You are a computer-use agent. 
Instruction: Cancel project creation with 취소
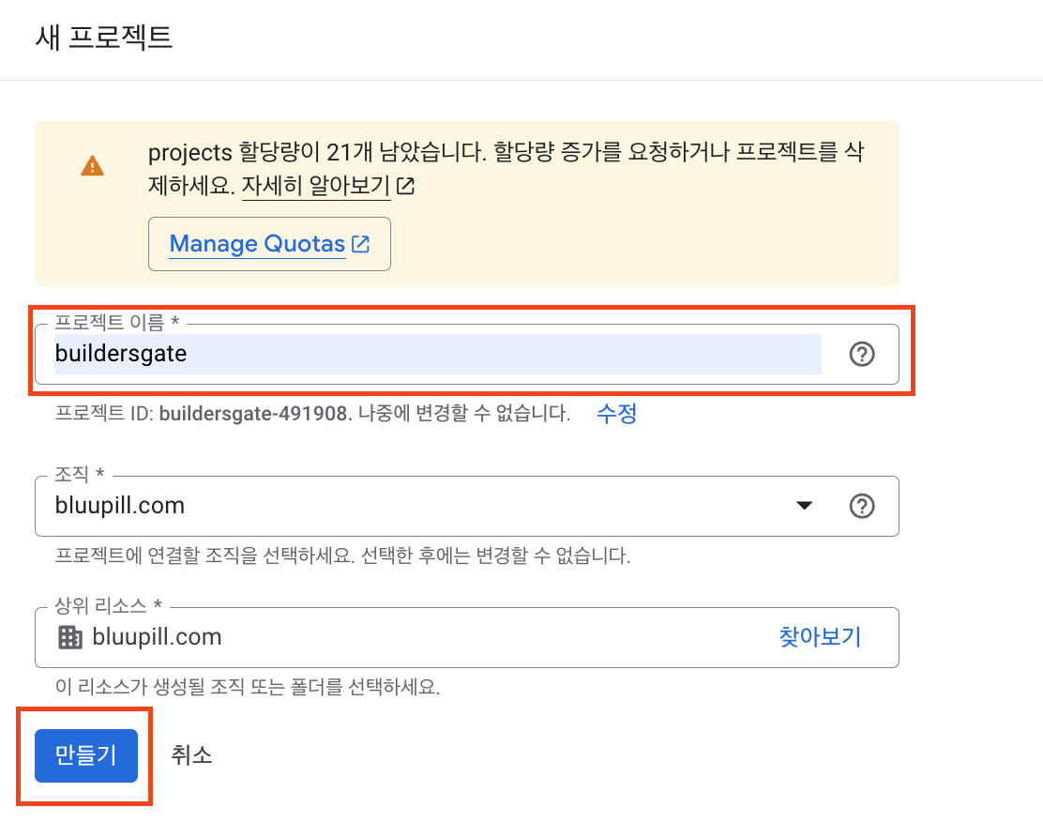pyautogui.click(x=191, y=755)
